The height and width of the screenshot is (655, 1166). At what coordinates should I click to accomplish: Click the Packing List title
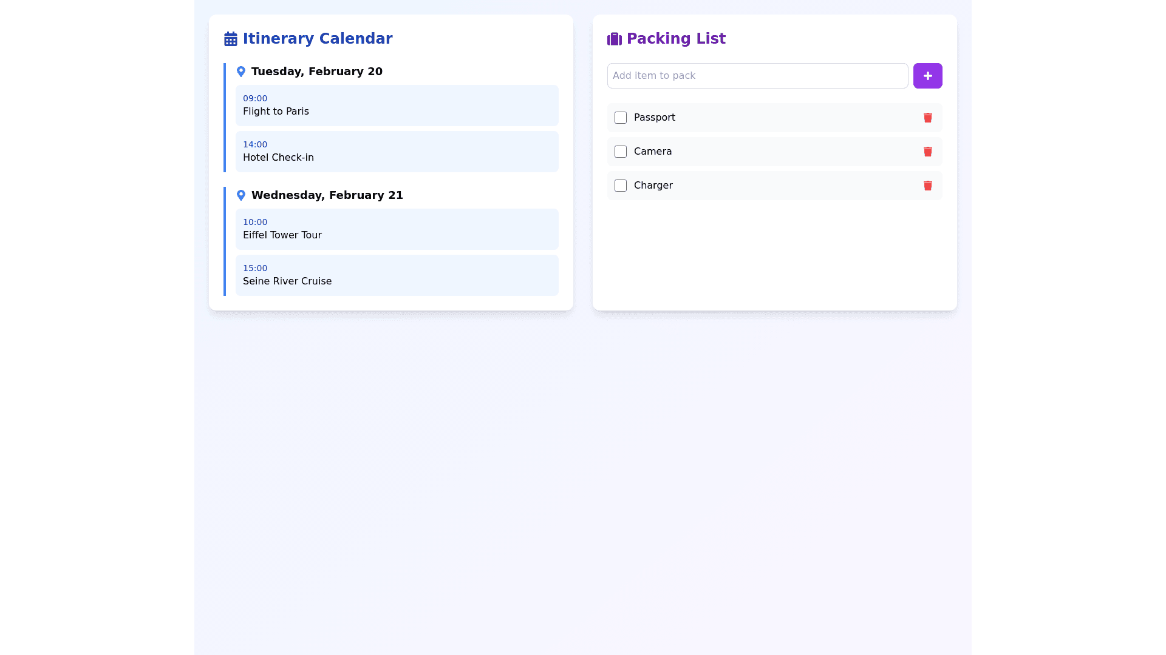coord(675,39)
